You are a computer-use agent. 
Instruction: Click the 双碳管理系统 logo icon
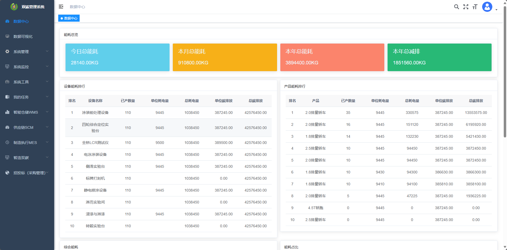pos(14,7)
